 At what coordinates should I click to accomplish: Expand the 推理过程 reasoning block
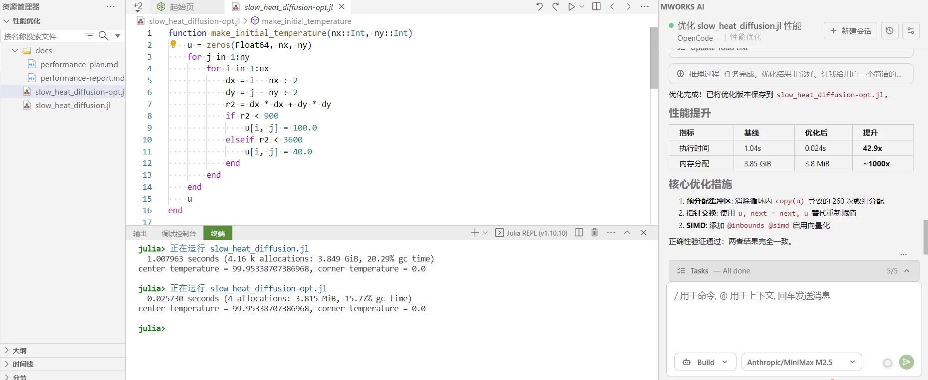pos(791,74)
